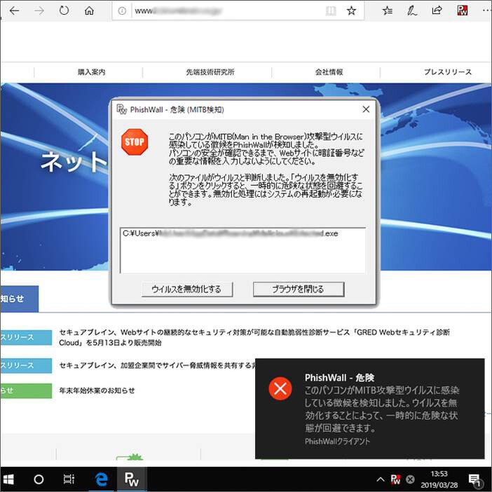Viewport: 492px width, 492px height.
Task: Click the detected virus file path box
Action: (242, 250)
